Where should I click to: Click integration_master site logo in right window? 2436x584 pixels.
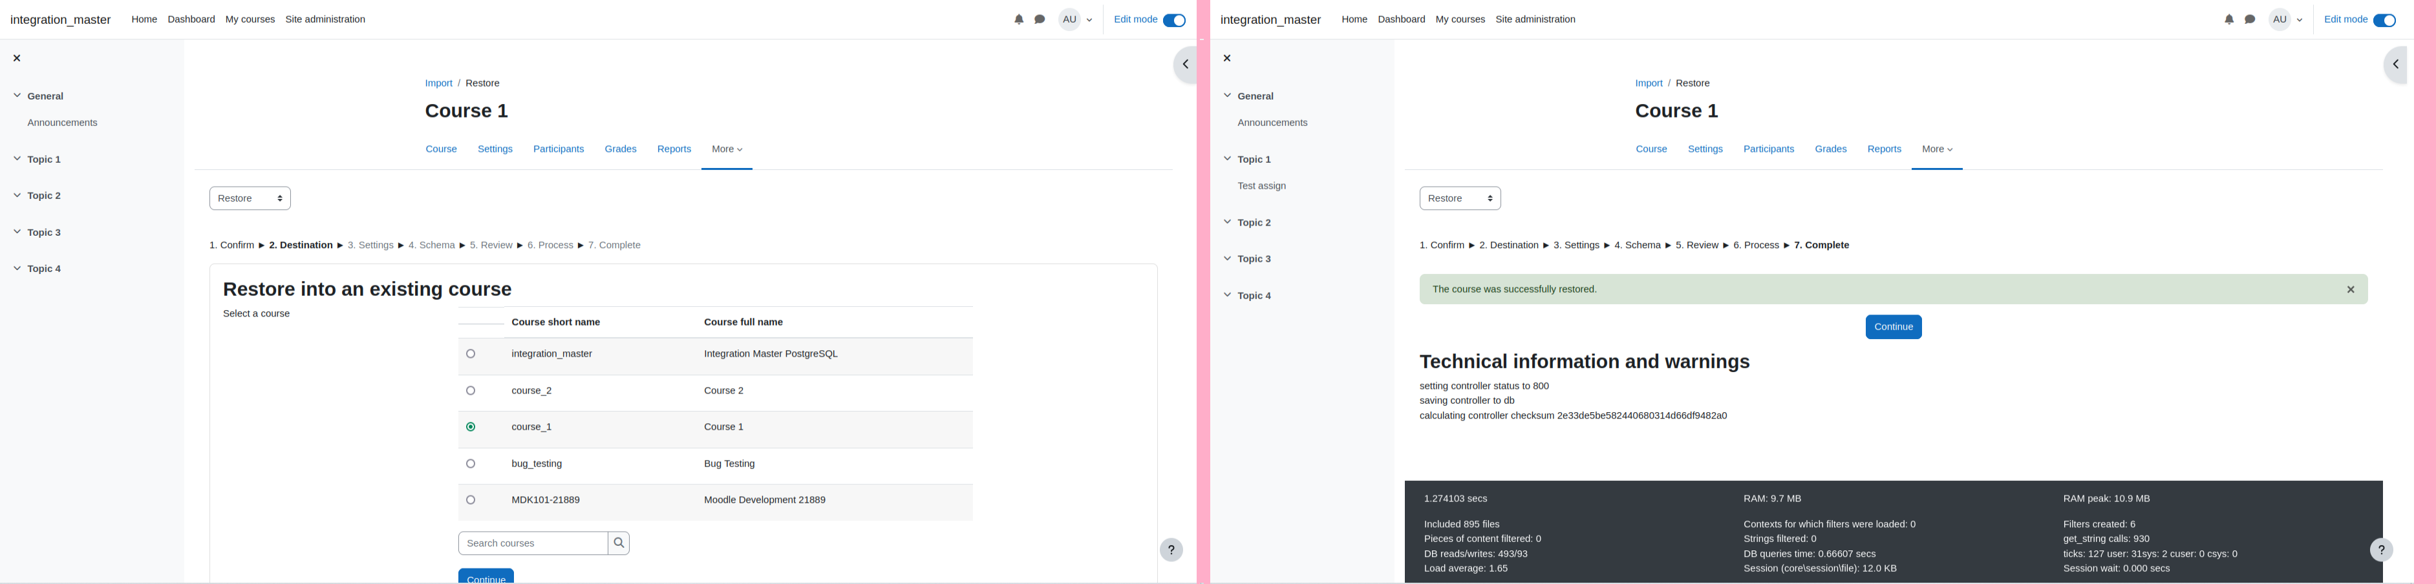point(1270,20)
